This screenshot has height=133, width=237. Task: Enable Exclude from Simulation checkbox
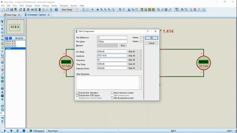tap(77, 93)
